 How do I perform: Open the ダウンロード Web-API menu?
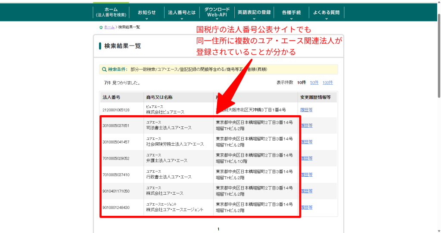coord(217,12)
